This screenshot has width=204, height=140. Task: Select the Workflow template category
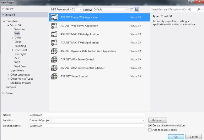click(20, 67)
